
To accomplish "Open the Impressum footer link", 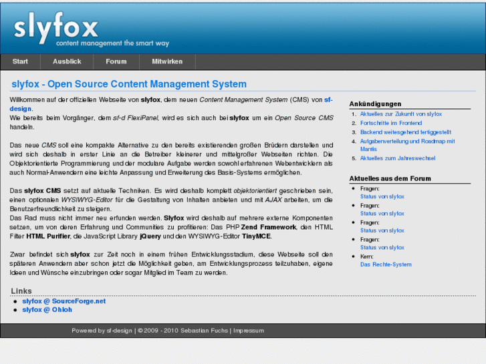I will 249,331.
